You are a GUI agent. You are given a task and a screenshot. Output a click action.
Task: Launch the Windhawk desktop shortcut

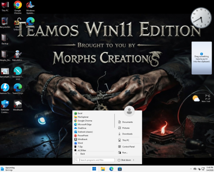(18, 105)
